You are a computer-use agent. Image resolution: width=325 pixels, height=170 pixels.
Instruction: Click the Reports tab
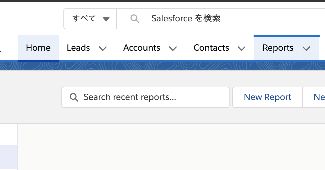278,48
